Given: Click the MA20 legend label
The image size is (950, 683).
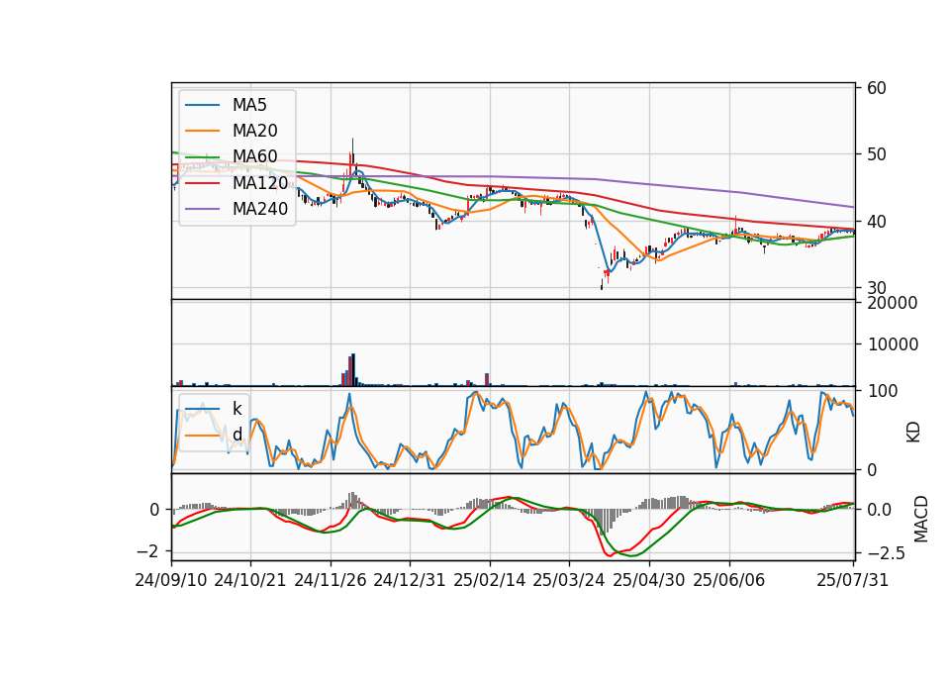Looking at the screenshot, I should pyautogui.click(x=254, y=131).
